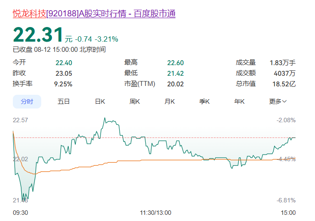Click the 11:30/13:00 time axis label
The width and height of the screenshot is (315, 221).
156,213
